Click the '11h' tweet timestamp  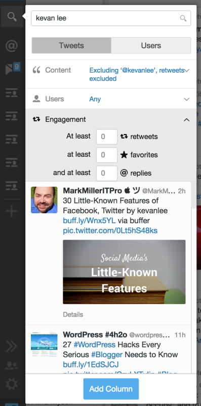(180, 335)
